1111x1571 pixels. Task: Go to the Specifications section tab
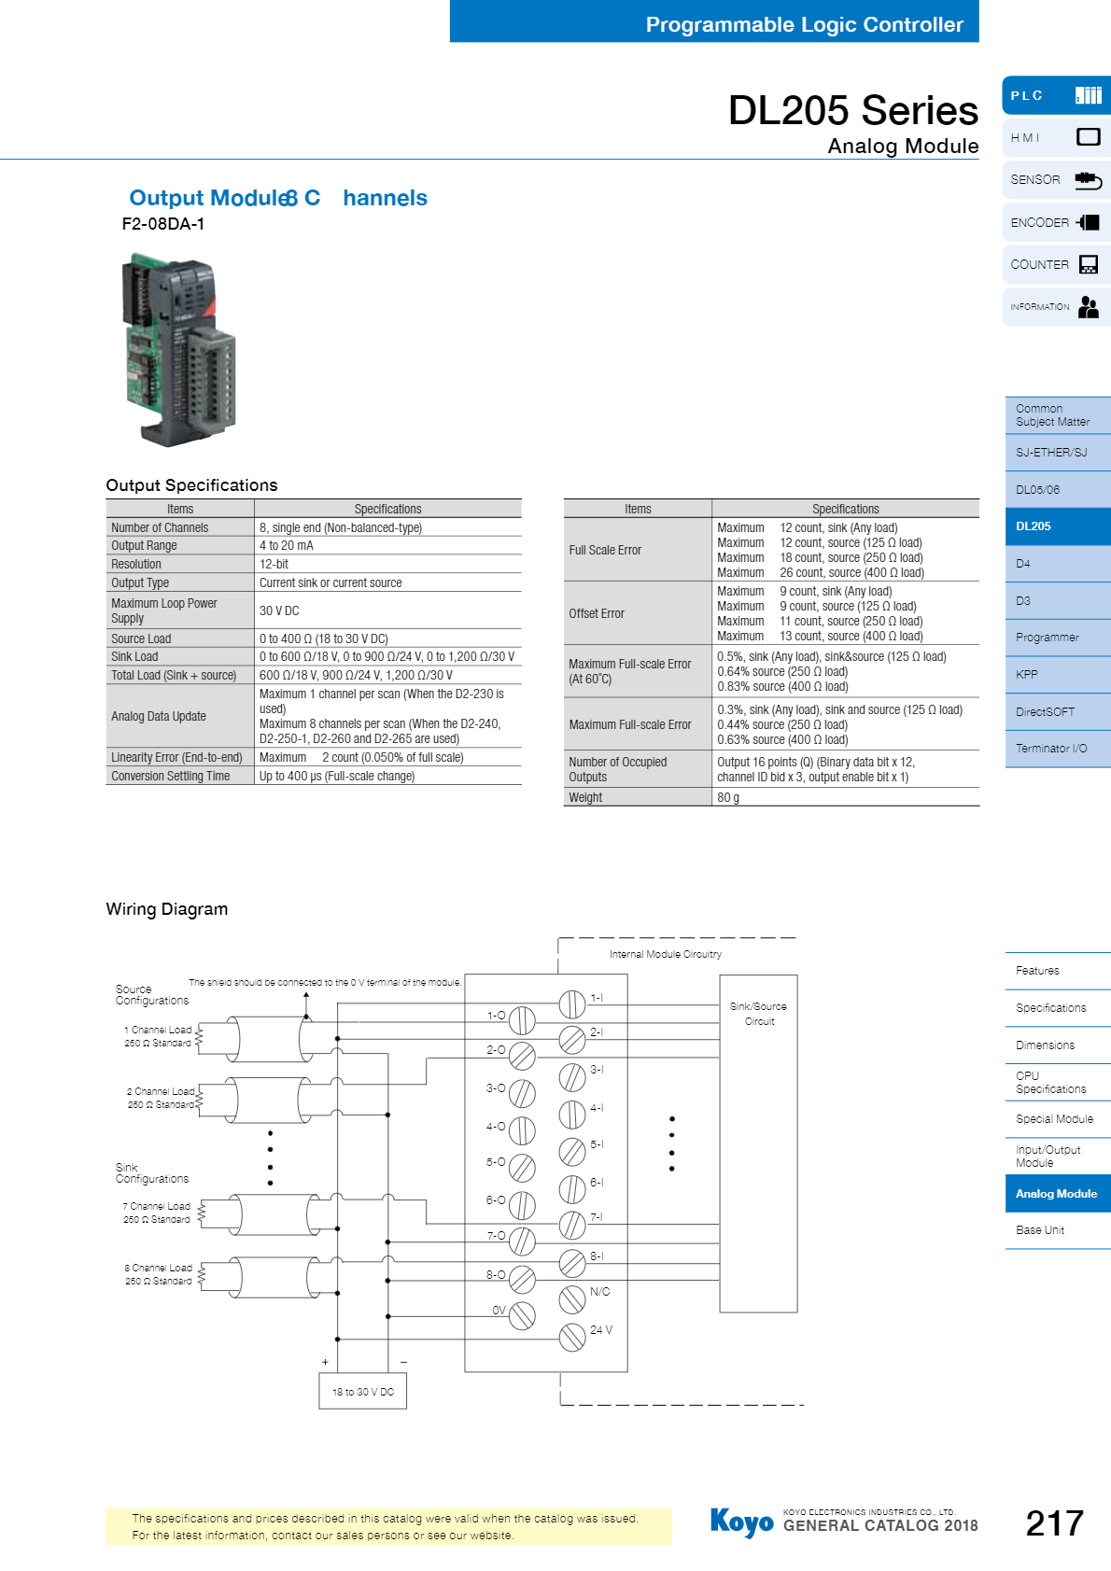click(1058, 1008)
